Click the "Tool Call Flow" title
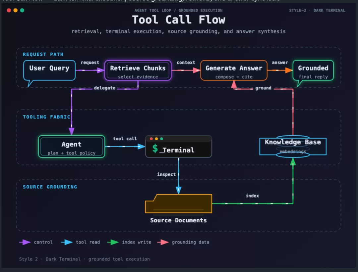The height and width of the screenshot is (272, 358). click(x=179, y=20)
